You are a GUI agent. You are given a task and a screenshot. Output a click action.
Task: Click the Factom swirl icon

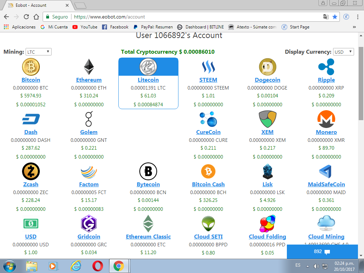(89, 172)
